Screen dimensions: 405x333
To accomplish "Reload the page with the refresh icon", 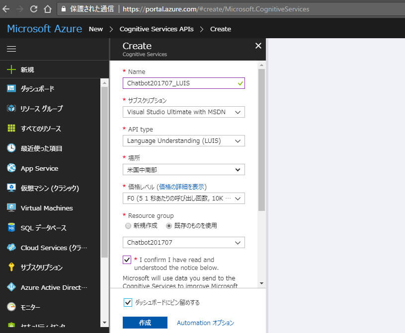I will click(34, 9).
